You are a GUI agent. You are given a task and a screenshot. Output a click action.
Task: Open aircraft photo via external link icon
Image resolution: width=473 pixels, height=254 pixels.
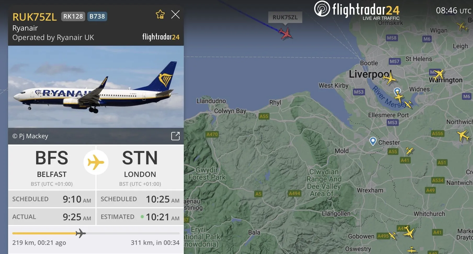(x=175, y=136)
